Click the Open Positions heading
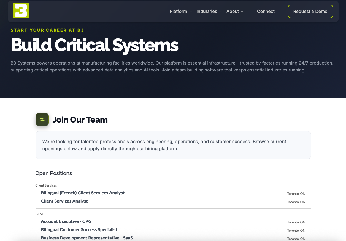 54,173
